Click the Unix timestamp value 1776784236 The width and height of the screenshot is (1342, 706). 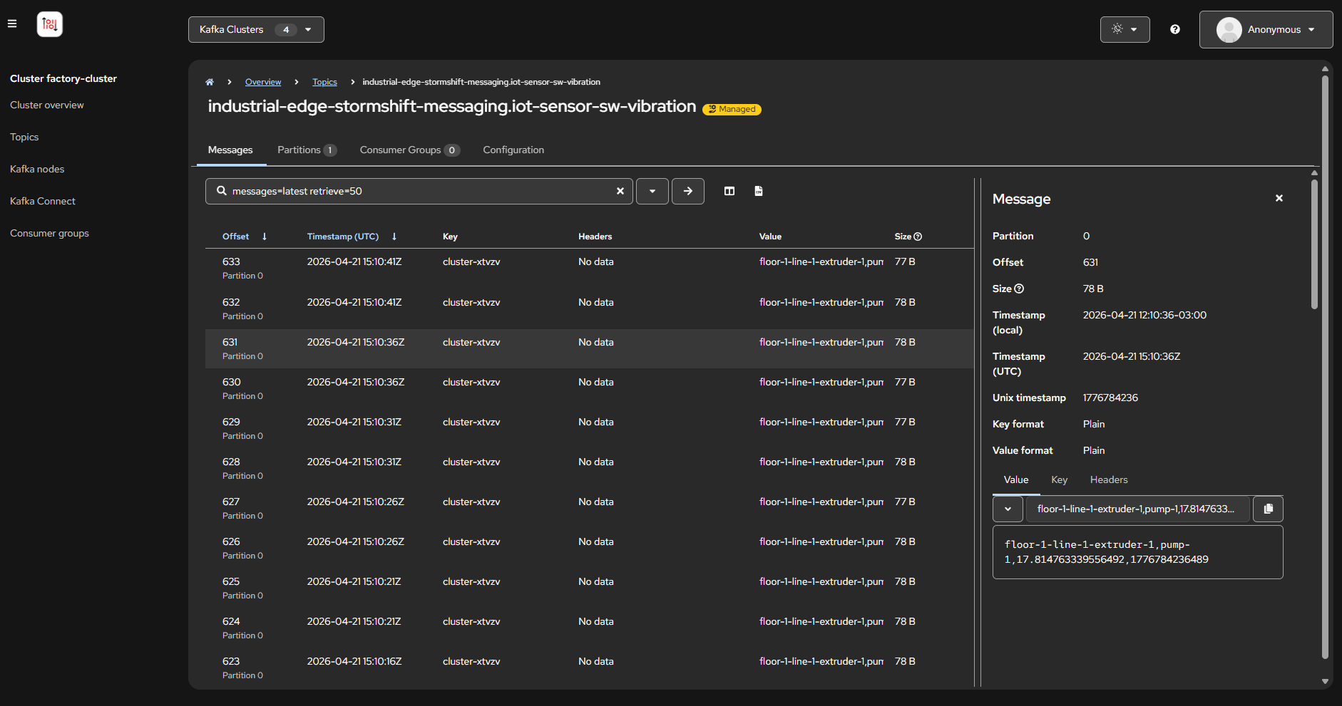(1110, 398)
